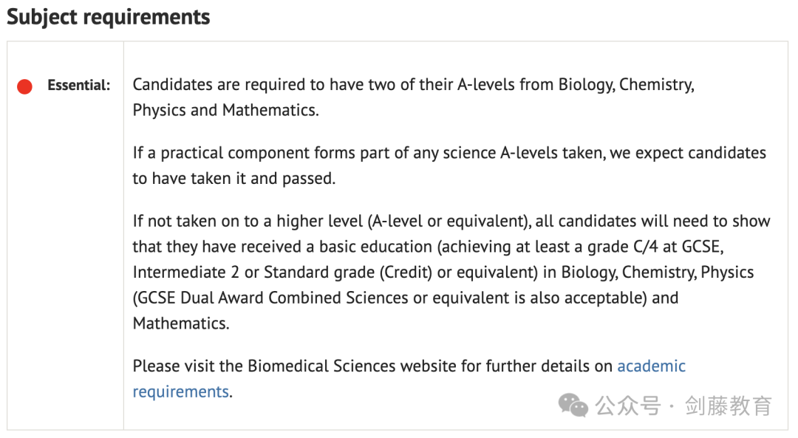Click the word Mathematics ending the GCSE paragraph
The width and height of the screenshot is (798, 438).
181,324
